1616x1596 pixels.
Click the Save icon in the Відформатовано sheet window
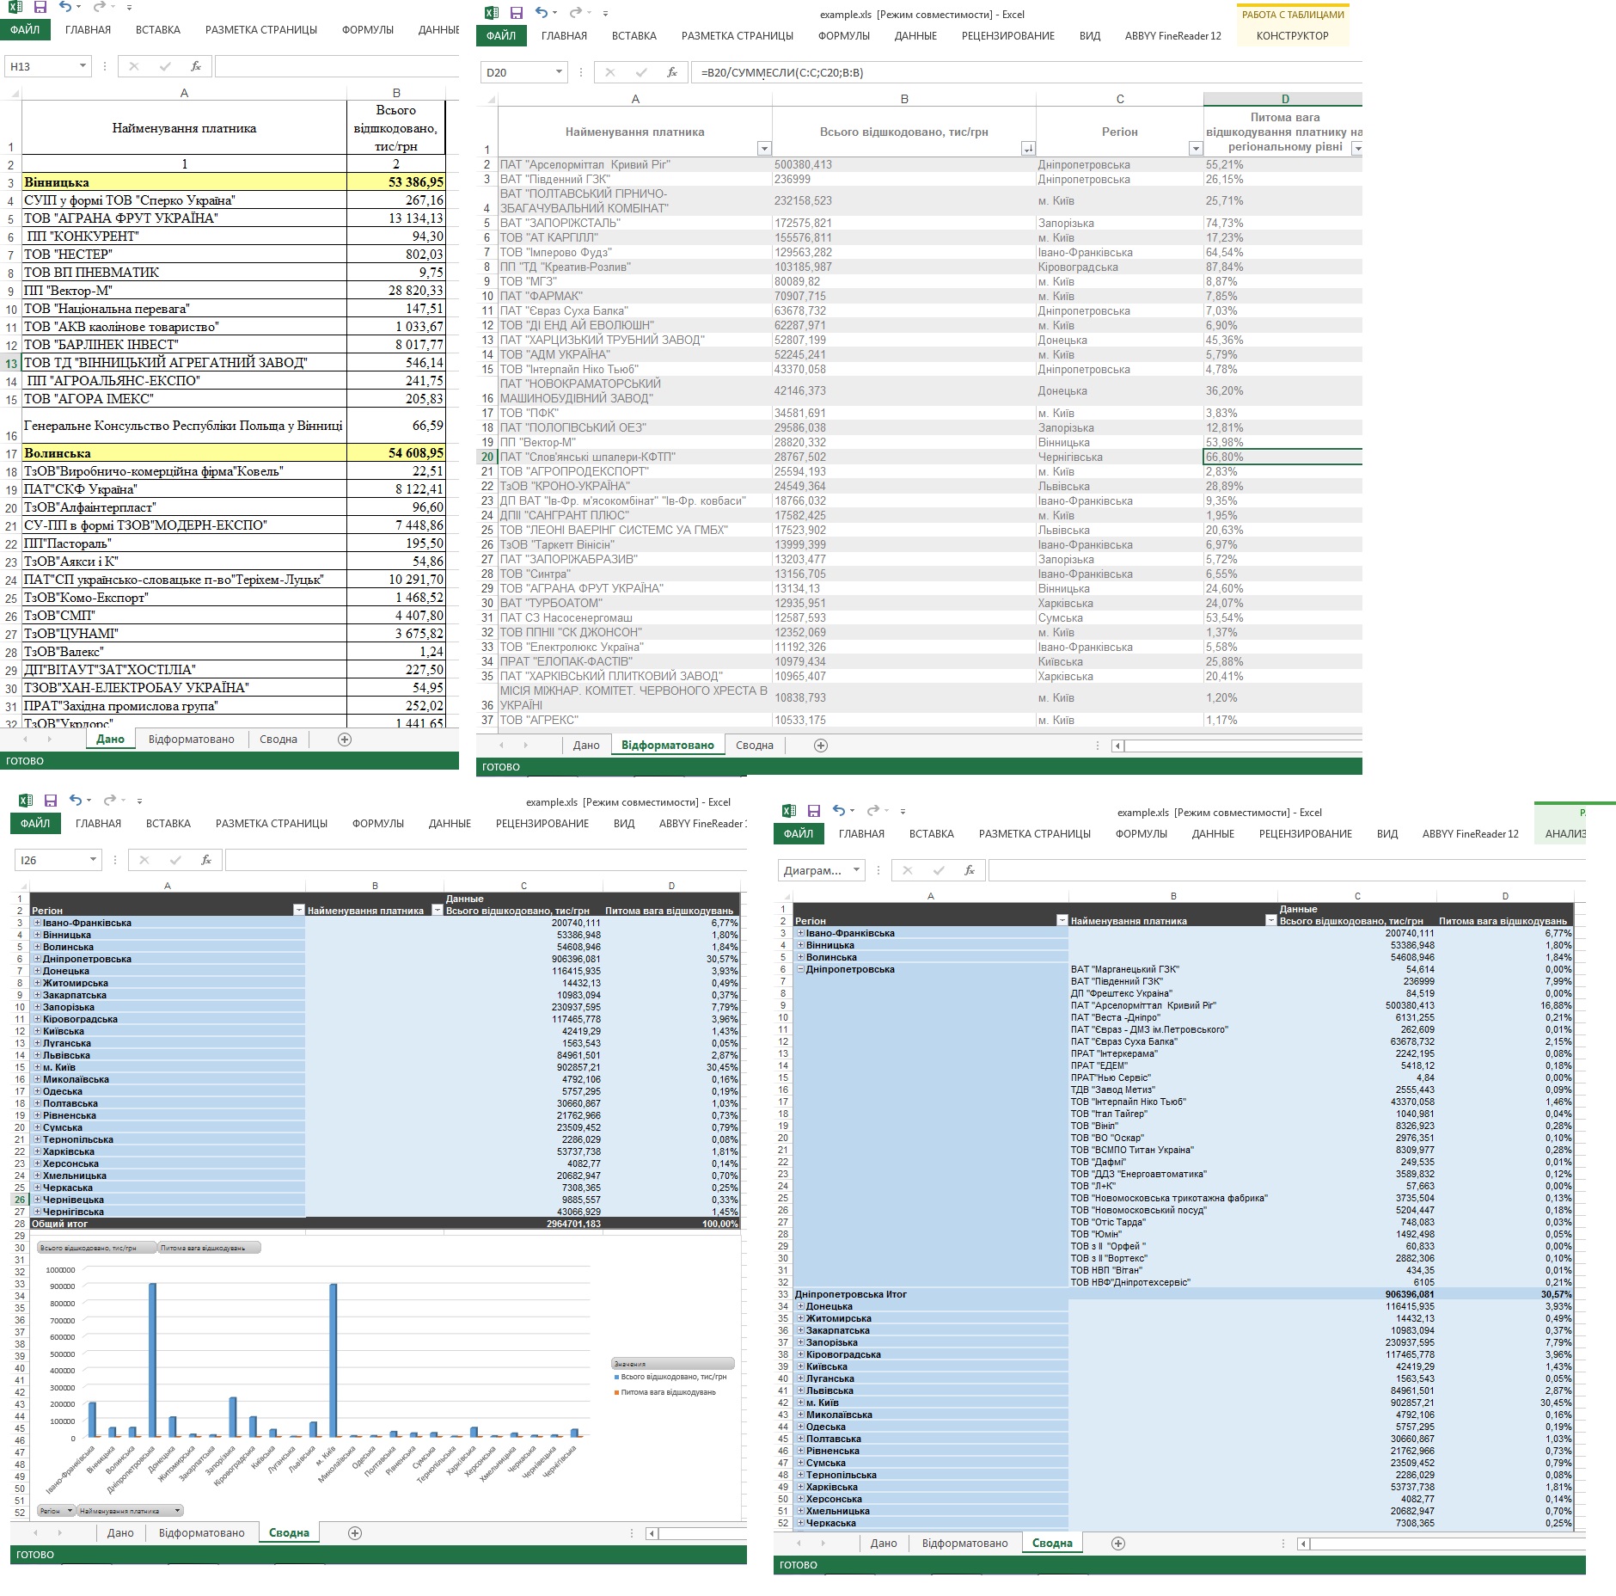[x=517, y=13]
